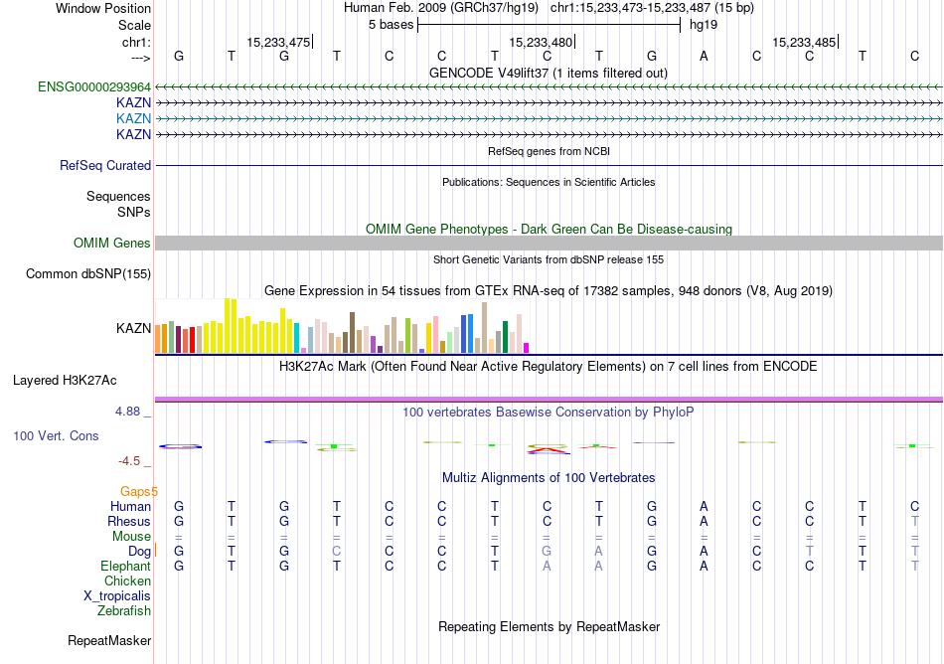Click the faded A in Dog row
The width and height of the screenshot is (944, 664).
[599, 552]
